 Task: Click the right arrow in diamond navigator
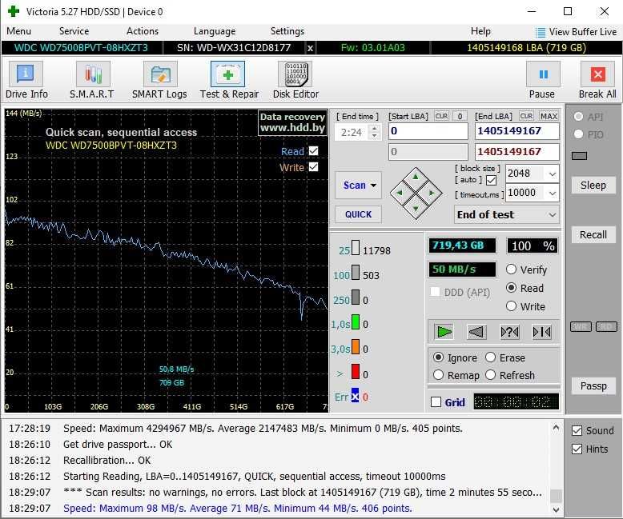432,193
